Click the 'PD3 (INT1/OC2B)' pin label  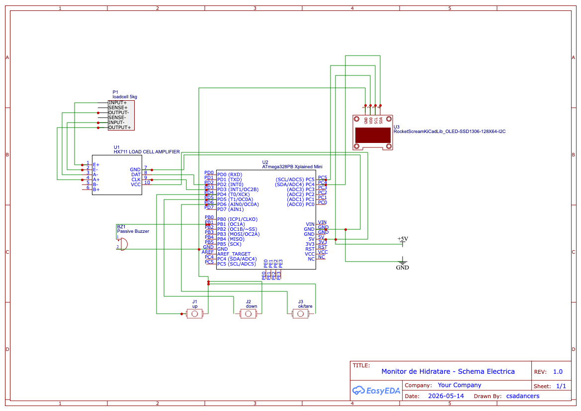coord(238,190)
